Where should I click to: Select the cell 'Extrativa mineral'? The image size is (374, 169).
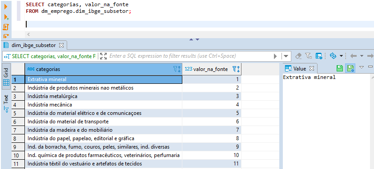coord(103,79)
